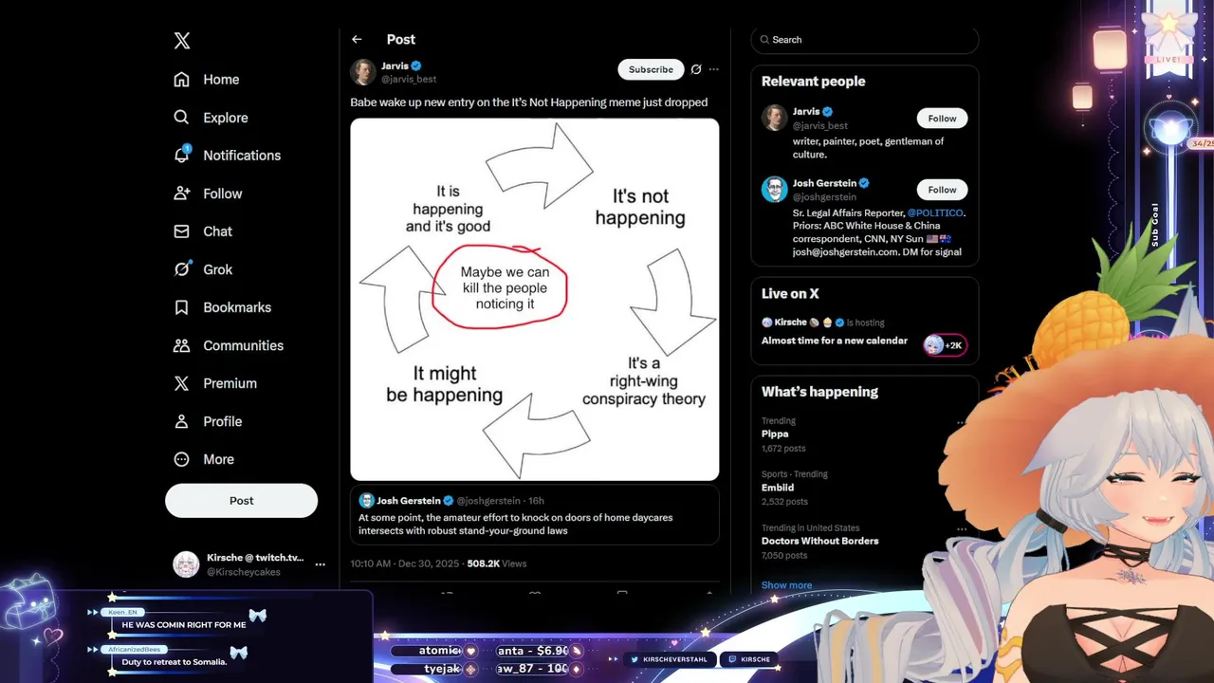Open post options three-dot menu
The height and width of the screenshot is (683, 1214).
click(x=713, y=69)
